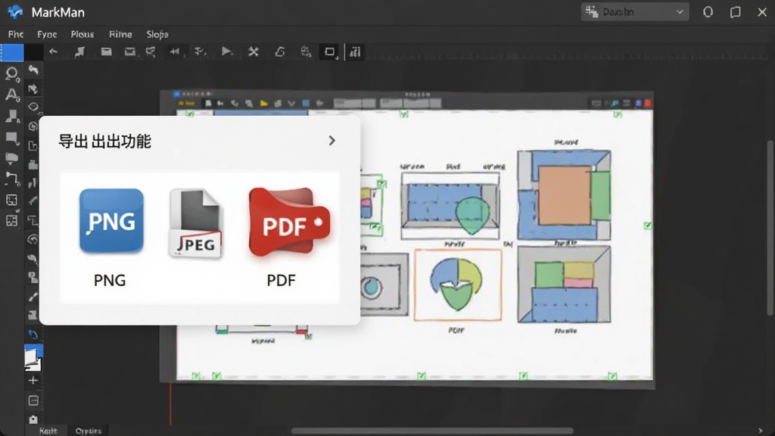Select the green, yellow and pink blocks diagram
Screen dimensions: 775x436
(x=564, y=285)
